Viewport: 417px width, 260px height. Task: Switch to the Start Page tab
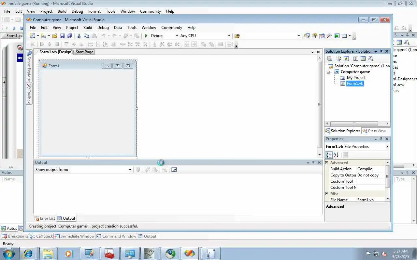(x=84, y=52)
